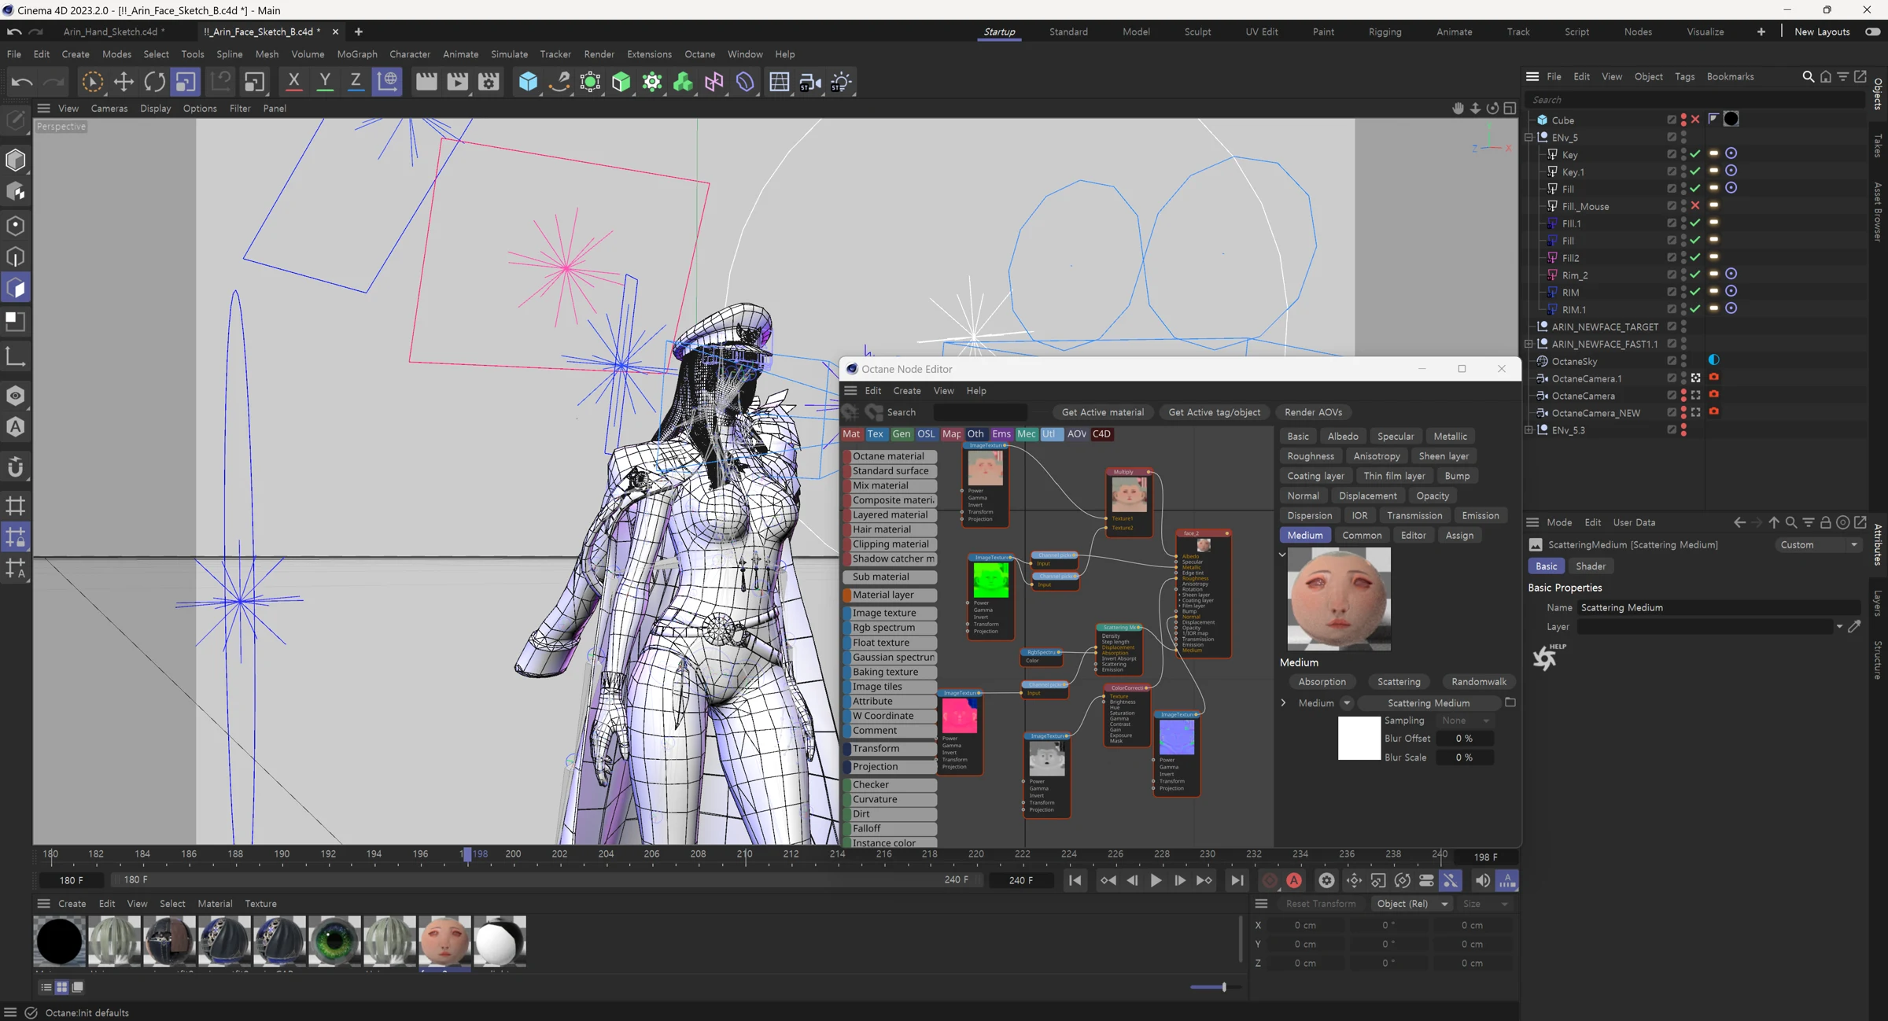
Task: Open the Sampling None dropdown
Action: tap(1464, 721)
